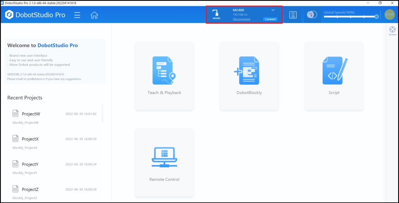The width and height of the screenshot is (399, 203).
Task: Go to the Home icon
Action: pyautogui.click(x=94, y=15)
